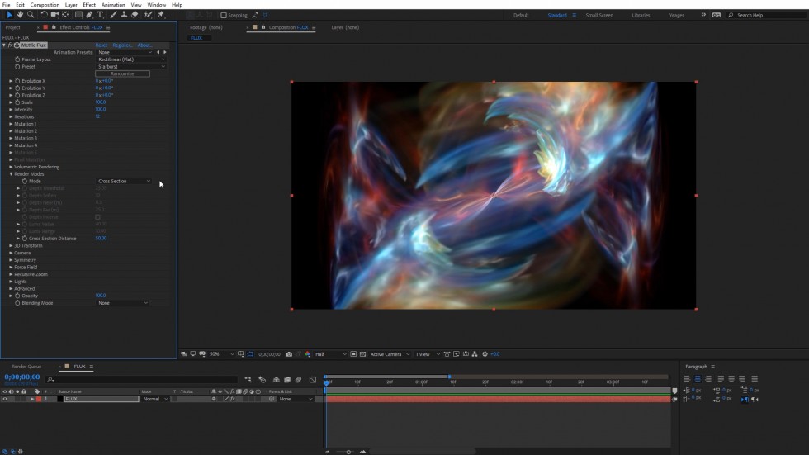Image resolution: width=809 pixels, height=455 pixels.
Task: Click the Reset link for Mettle Flux
Action: point(101,45)
